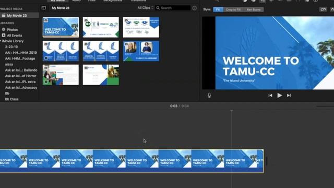Click the My Movie 23 browser title
This screenshot has height=188, width=334.
pyautogui.click(x=61, y=8)
